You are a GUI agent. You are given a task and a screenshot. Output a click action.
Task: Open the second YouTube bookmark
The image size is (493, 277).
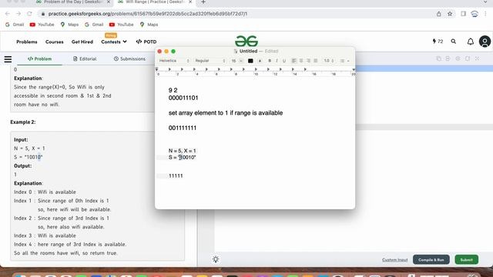pos(122,25)
